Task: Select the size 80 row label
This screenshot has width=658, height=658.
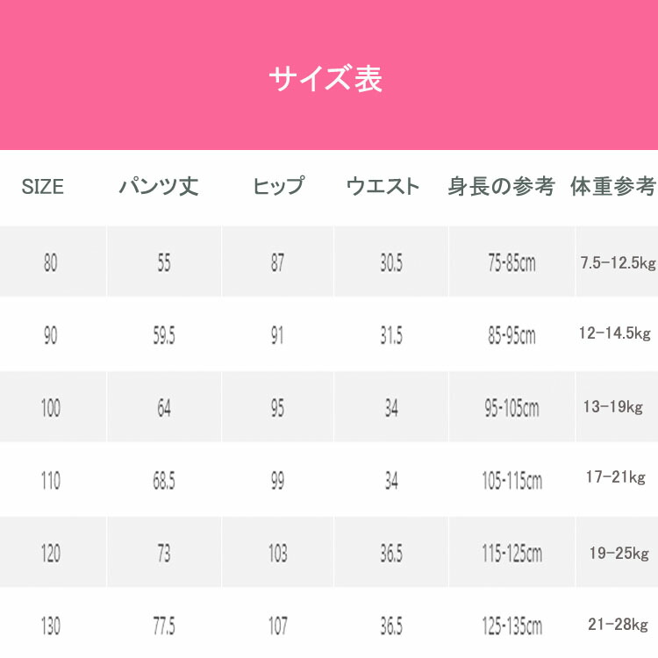Action: (50, 263)
